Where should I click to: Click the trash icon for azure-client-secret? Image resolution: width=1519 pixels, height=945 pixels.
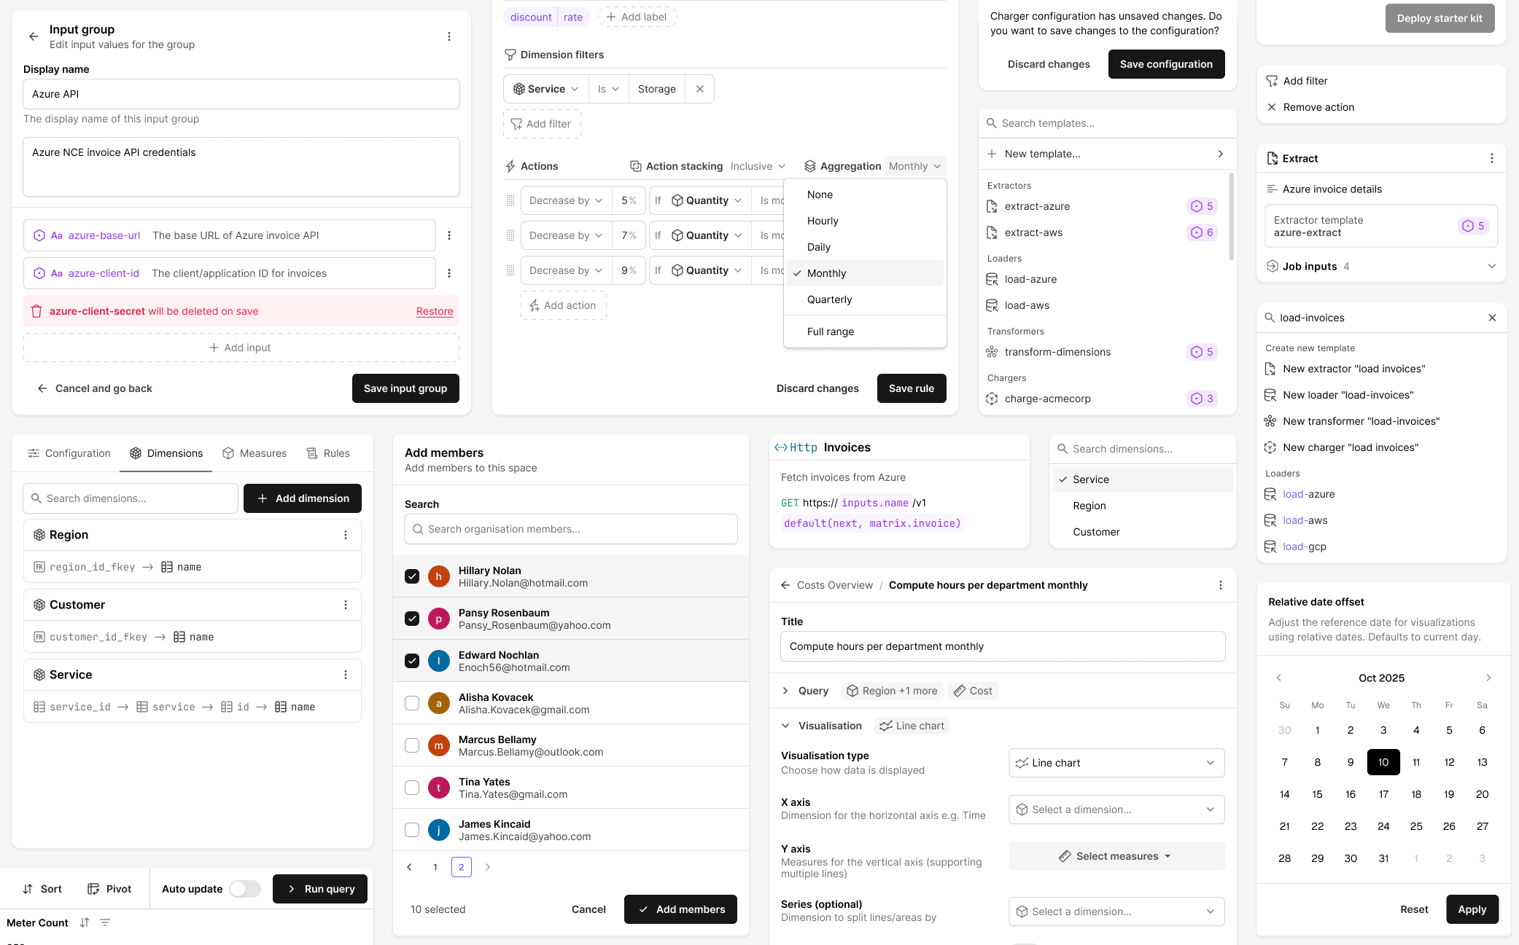pyautogui.click(x=36, y=311)
